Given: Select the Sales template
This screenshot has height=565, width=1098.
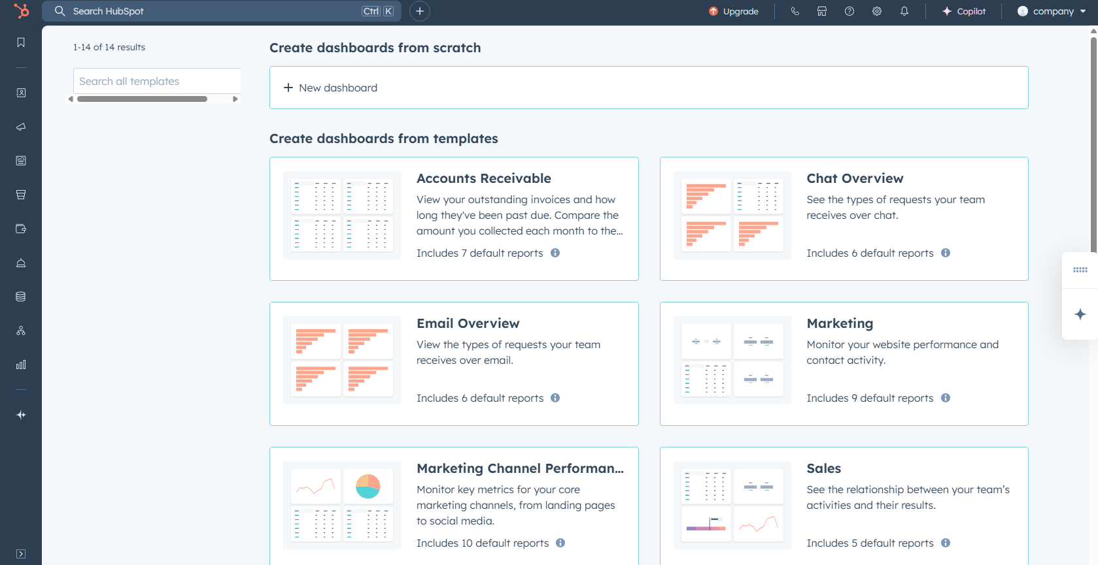Looking at the screenshot, I should [844, 506].
